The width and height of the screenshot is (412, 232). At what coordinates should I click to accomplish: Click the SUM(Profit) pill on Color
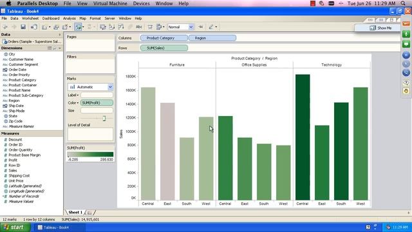pos(97,103)
